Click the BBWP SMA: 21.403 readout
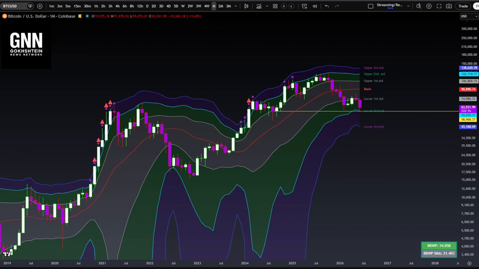 click(x=439, y=253)
